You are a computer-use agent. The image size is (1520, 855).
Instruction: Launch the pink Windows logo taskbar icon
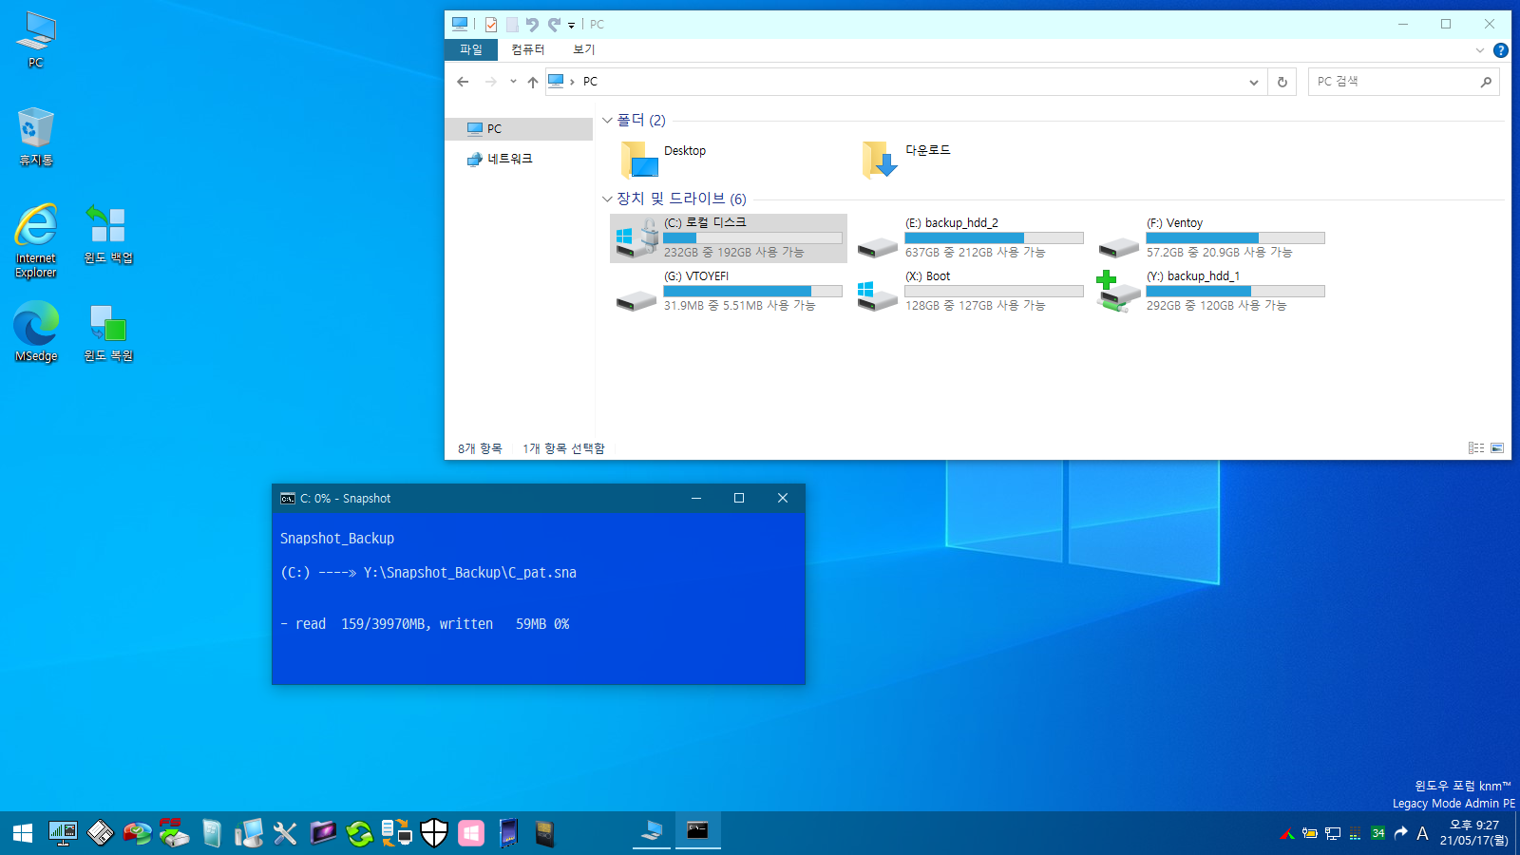pyautogui.click(x=471, y=833)
